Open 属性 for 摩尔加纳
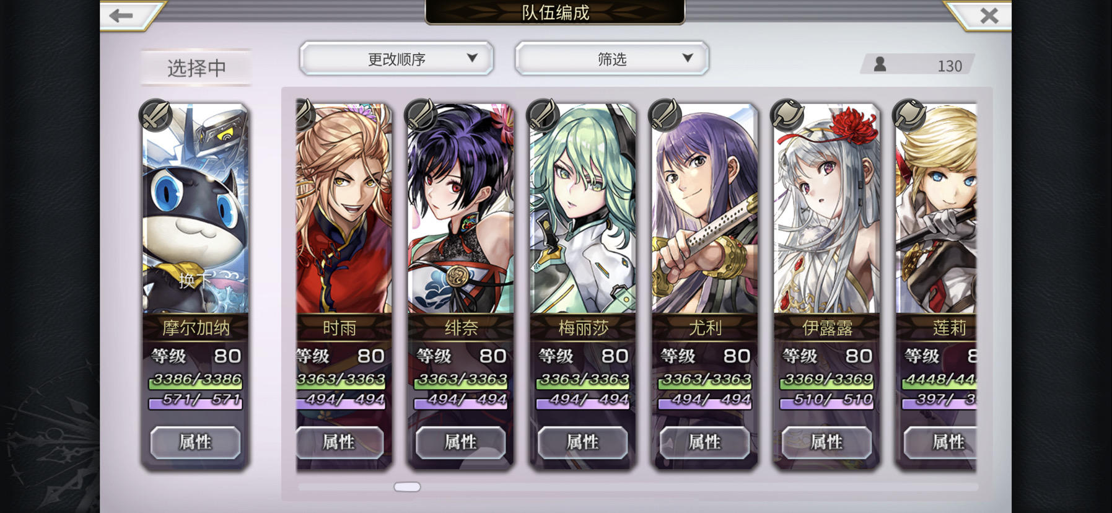1112x513 pixels. click(195, 442)
